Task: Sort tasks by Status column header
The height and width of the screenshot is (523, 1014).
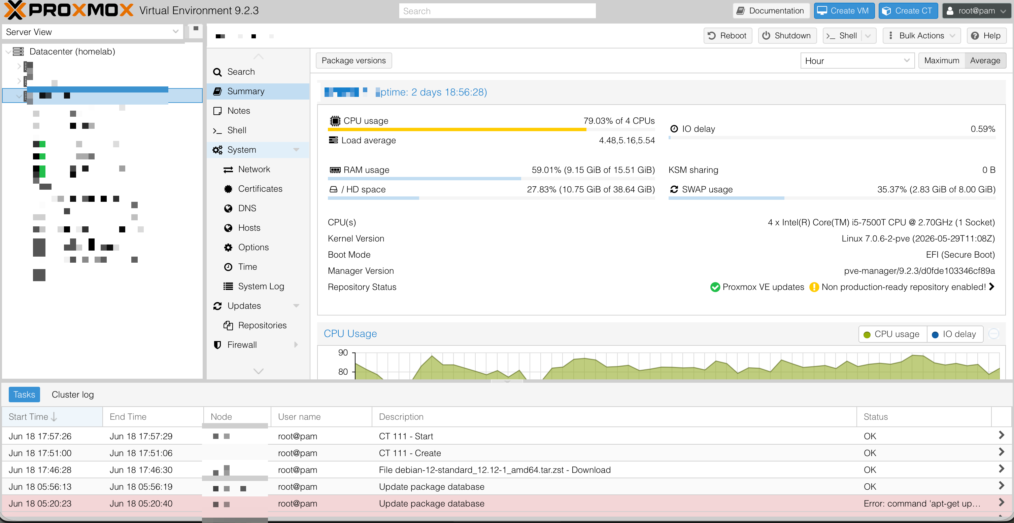Action: pos(923,417)
